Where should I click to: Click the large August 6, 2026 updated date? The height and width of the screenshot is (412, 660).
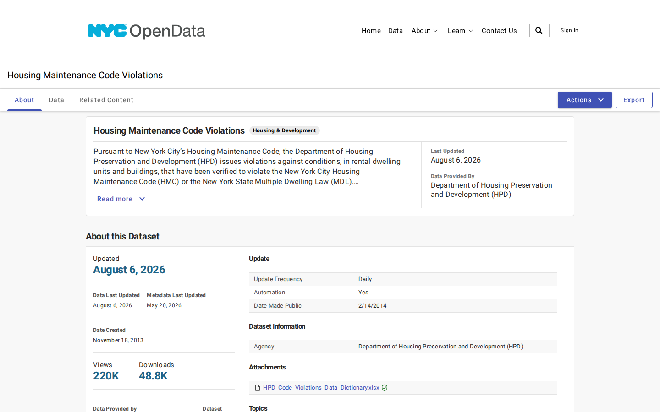coord(129,270)
